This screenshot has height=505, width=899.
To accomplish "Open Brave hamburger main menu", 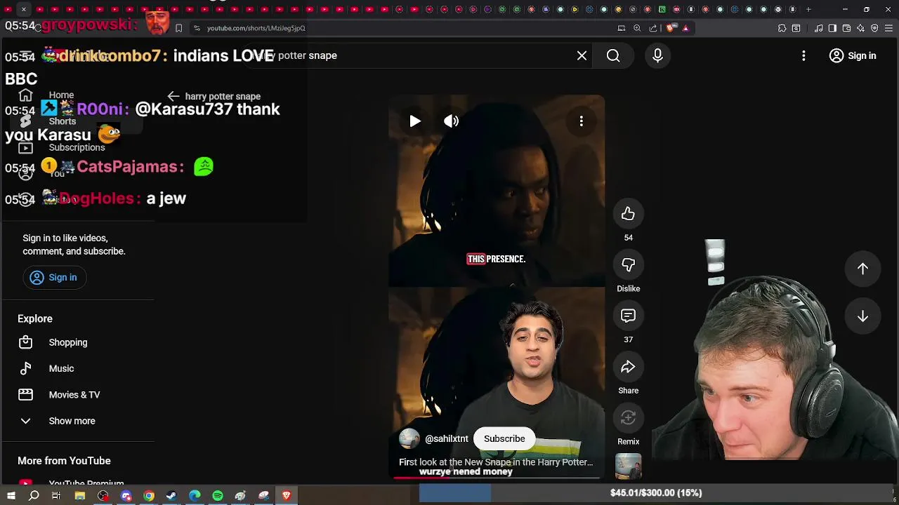I will 888,28.
